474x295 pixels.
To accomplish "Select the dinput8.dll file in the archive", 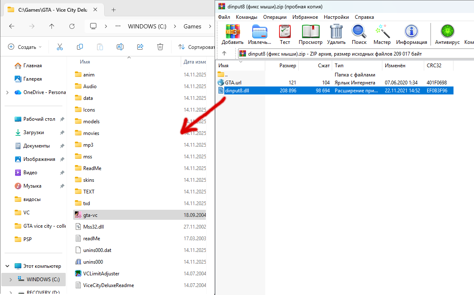I will click(x=335, y=91).
